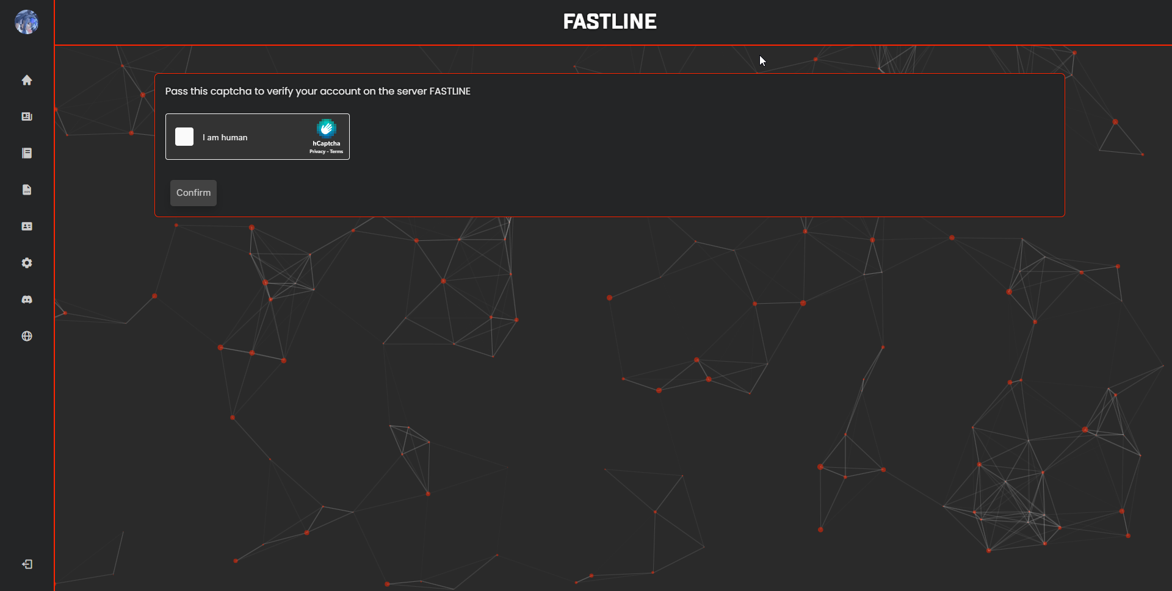This screenshot has height=591, width=1172.
Task: Click the 'I am human' label text
Action: (225, 138)
